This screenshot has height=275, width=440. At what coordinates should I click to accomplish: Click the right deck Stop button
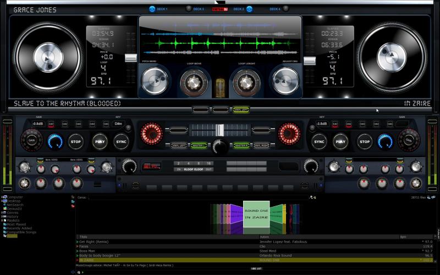click(365, 142)
